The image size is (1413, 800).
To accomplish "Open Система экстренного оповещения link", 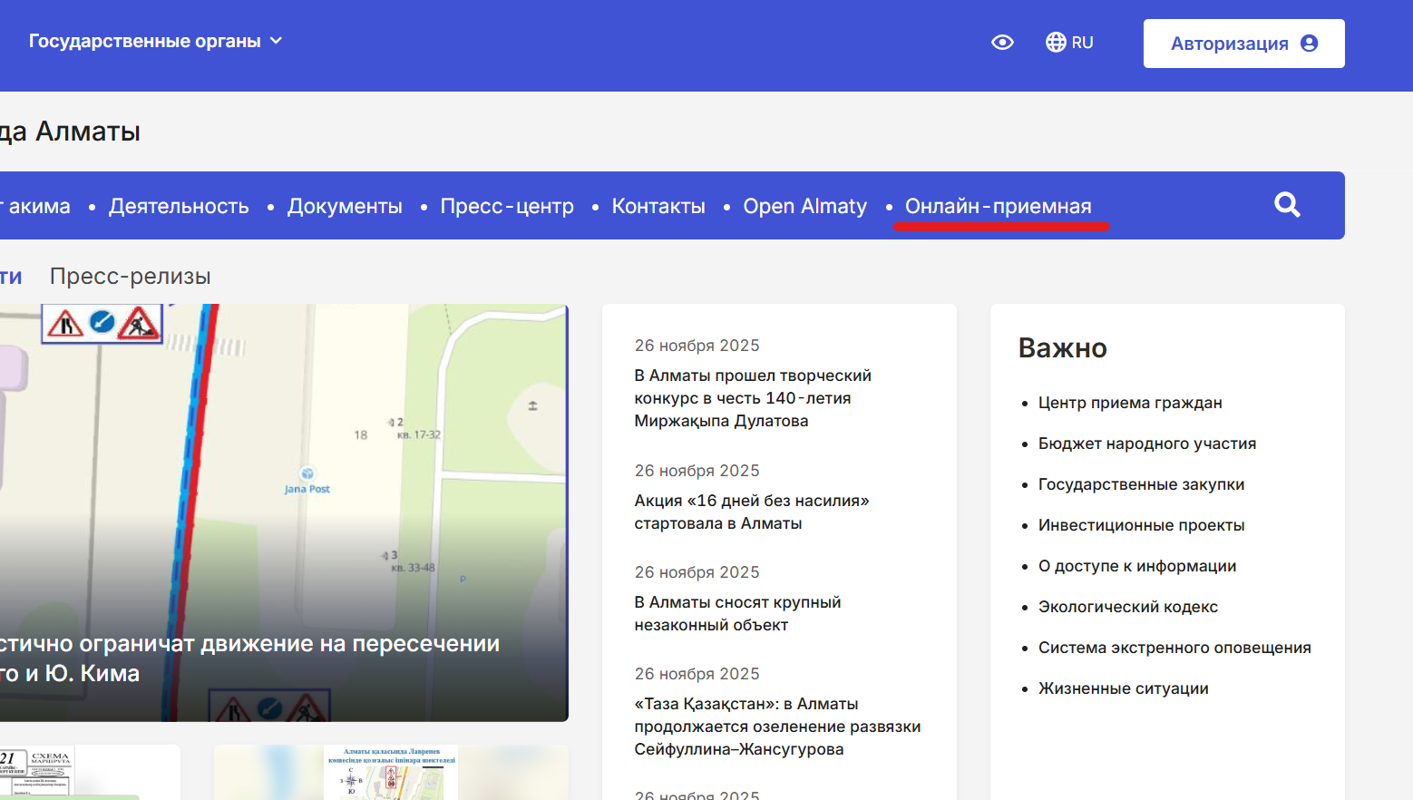I will pos(1174,648).
